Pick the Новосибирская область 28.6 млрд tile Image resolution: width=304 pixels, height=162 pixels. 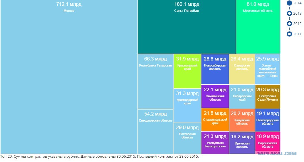215,69
